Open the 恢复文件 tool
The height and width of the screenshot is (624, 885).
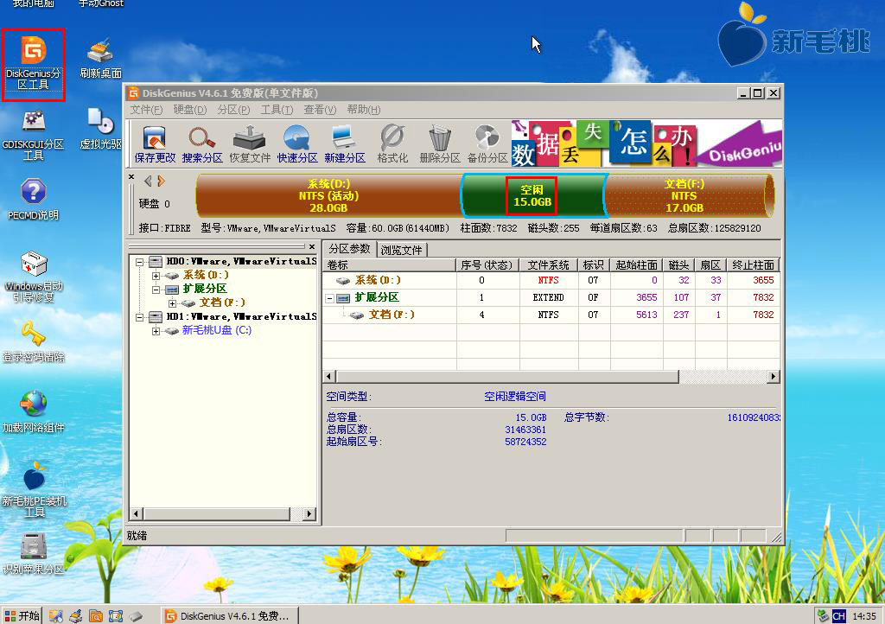pos(250,144)
